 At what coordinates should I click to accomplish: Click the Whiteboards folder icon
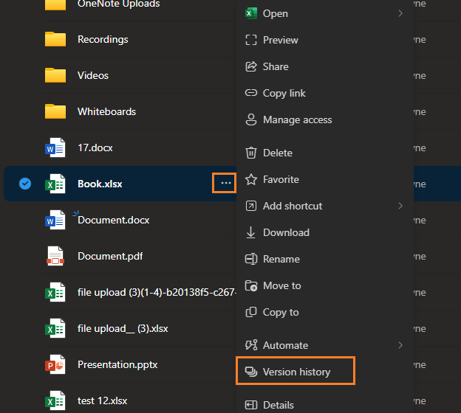tap(55, 111)
